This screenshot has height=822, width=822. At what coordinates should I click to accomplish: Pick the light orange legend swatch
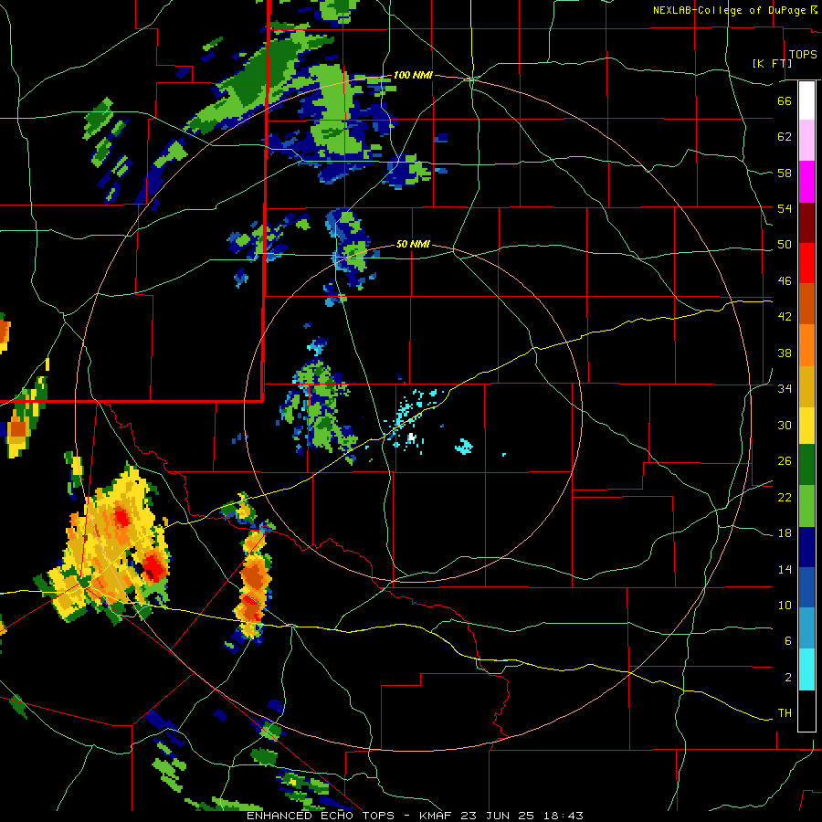click(x=806, y=345)
